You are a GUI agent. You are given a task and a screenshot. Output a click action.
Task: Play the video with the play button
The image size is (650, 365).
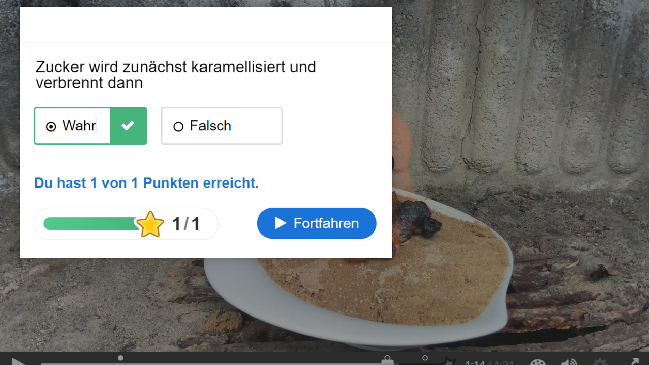[19, 361]
